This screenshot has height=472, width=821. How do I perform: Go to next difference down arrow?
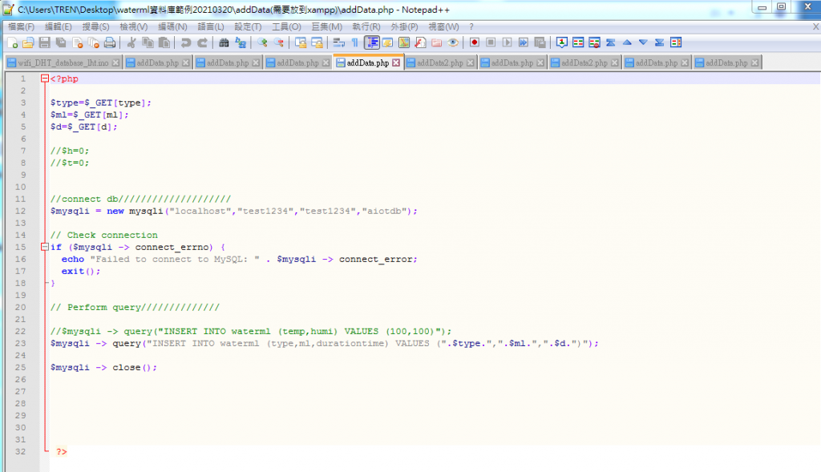click(643, 43)
